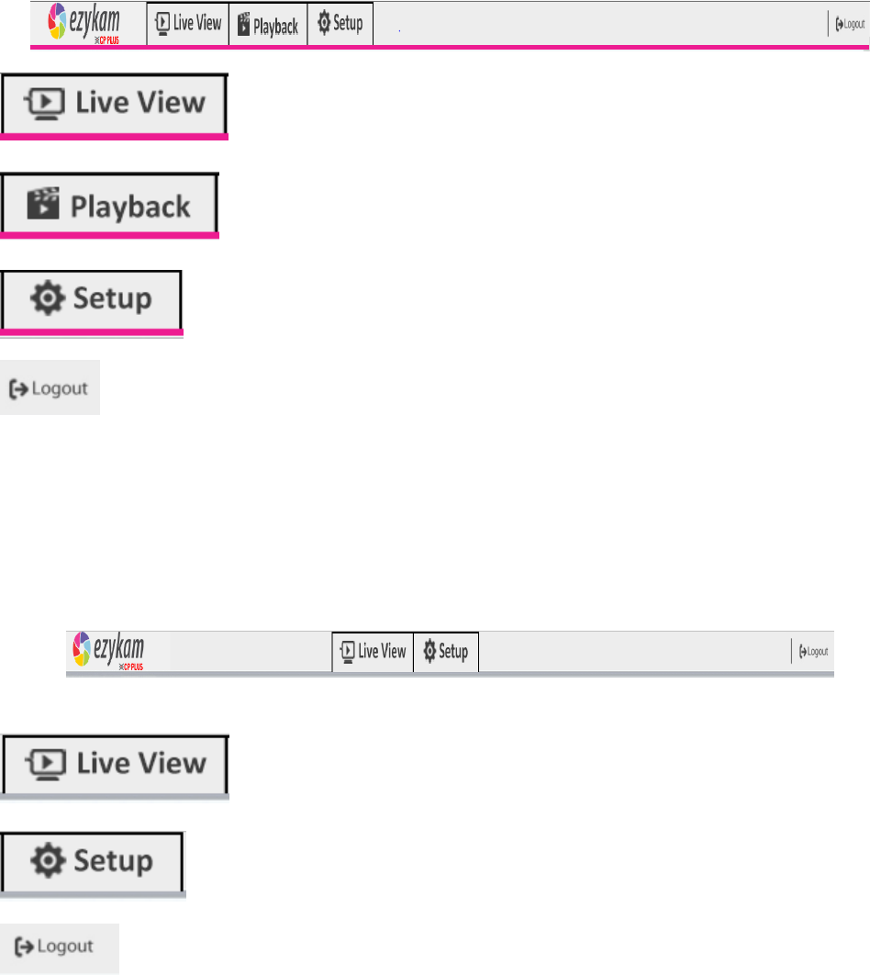Screen dimensions: 870x975
Task: Click small Logout link in pink-underlined navbar
Action: click(x=850, y=24)
